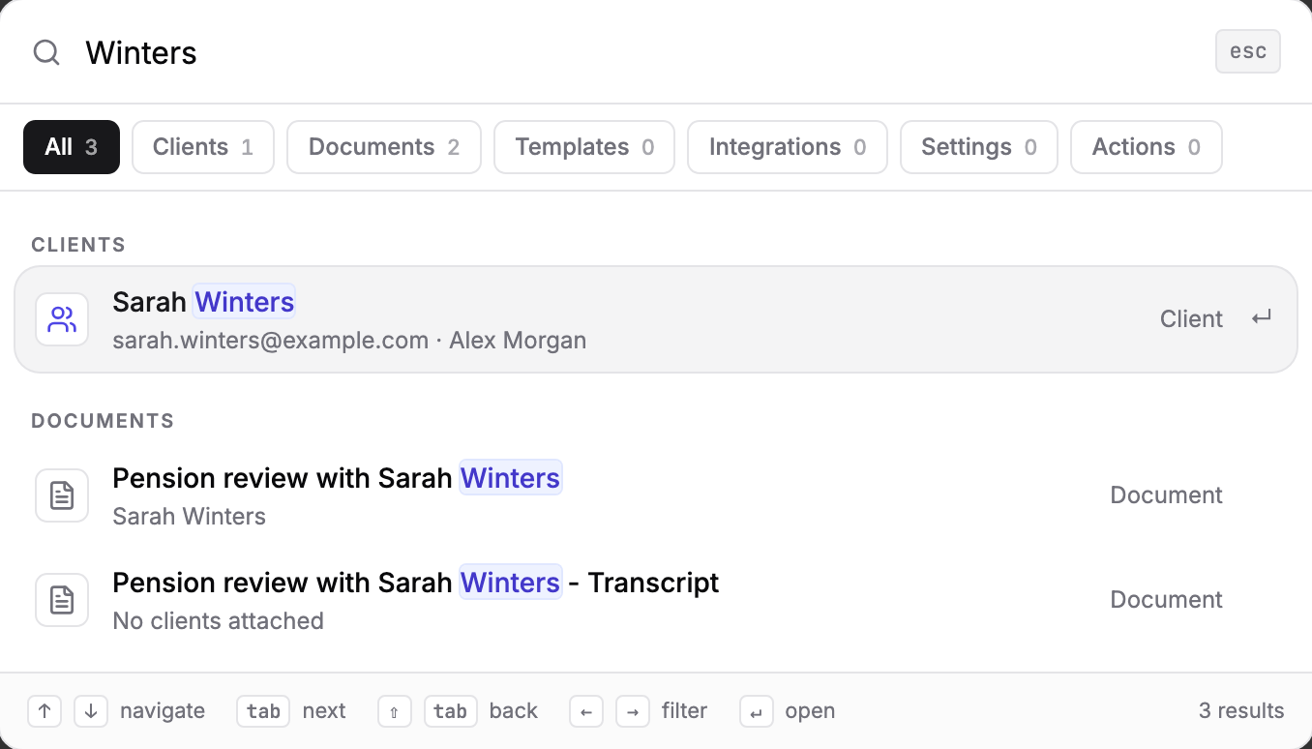The width and height of the screenshot is (1312, 749).
Task: Click the left arrow filter key icon
Action: 586,711
